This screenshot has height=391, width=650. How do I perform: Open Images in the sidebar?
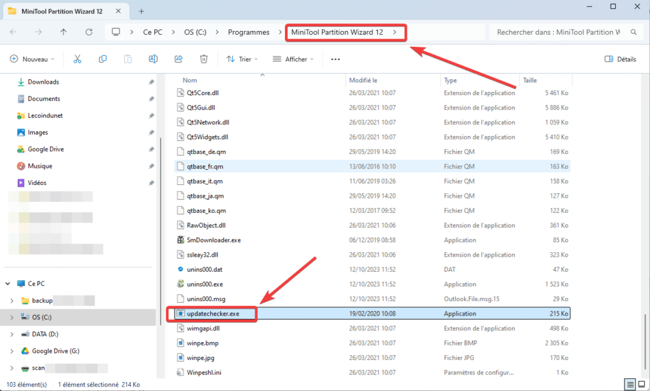pos(37,132)
